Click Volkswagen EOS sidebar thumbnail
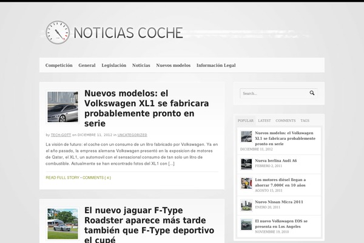The width and height of the screenshot is (364, 243). tap(246, 225)
